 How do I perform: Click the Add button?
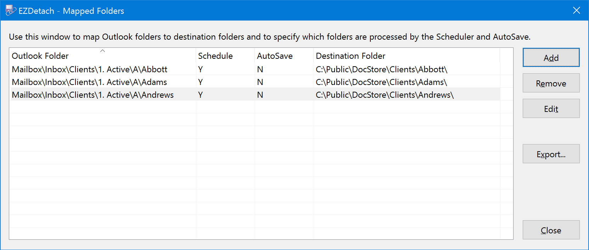[551, 57]
